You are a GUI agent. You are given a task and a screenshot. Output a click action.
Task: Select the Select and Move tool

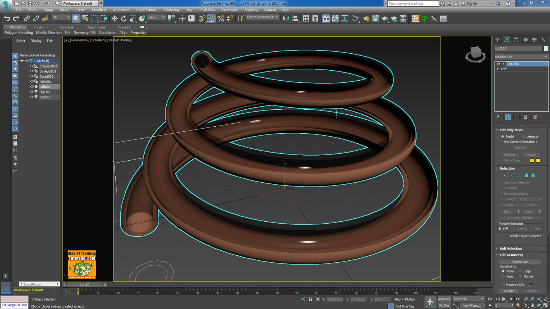coord(114,18)
